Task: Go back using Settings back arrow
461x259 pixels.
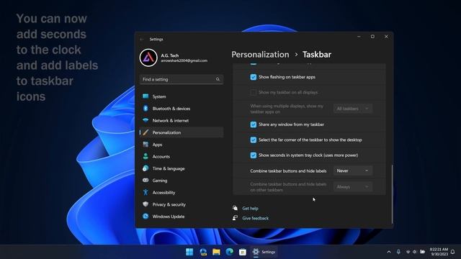Action: click(142, 39)
